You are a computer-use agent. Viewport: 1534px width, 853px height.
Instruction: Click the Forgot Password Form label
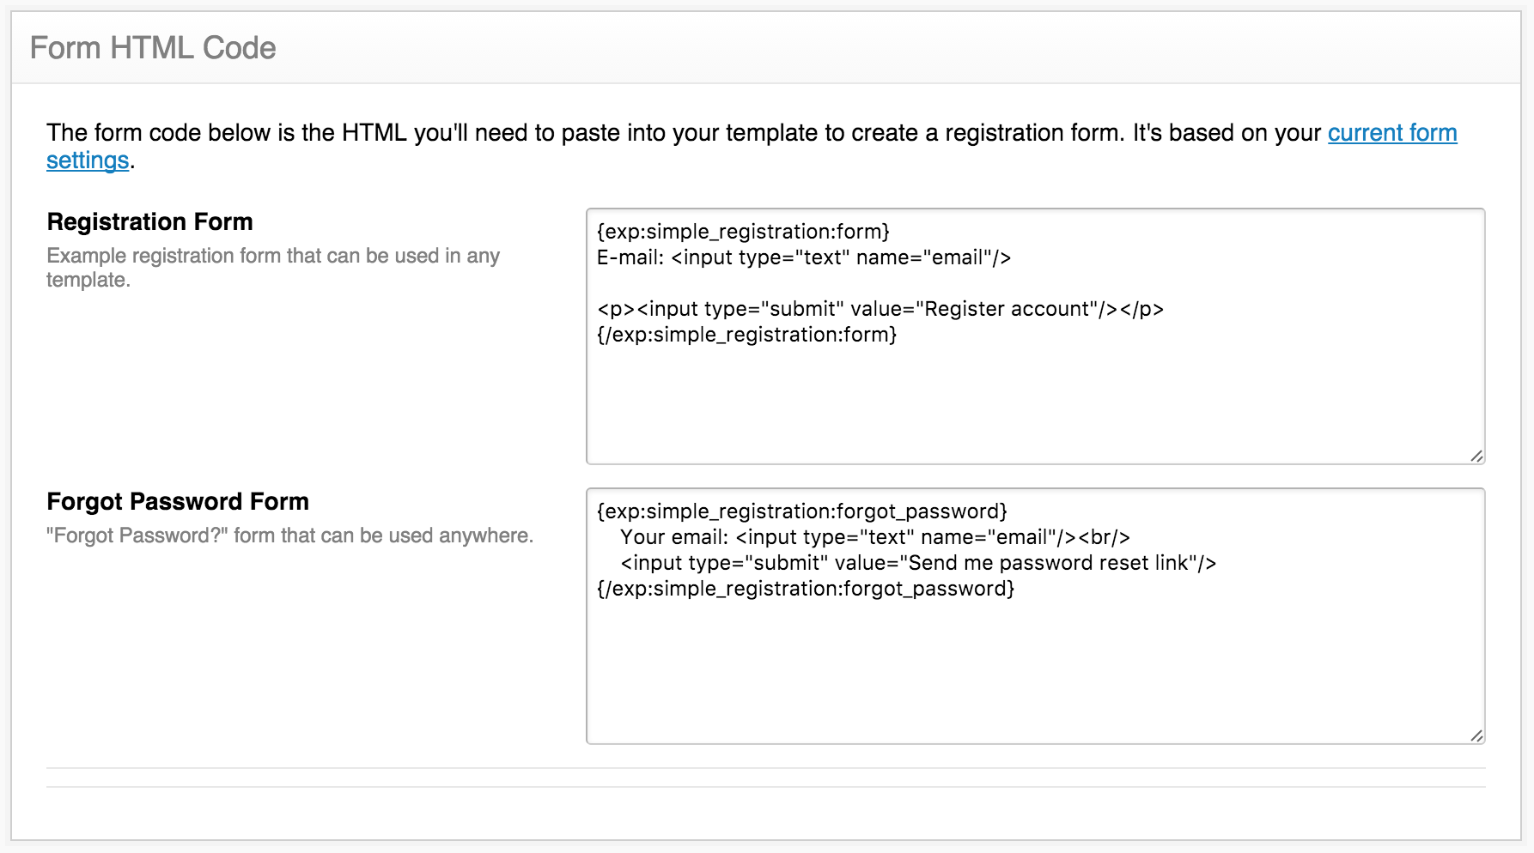pyautogui.click(x=178, y=501)
